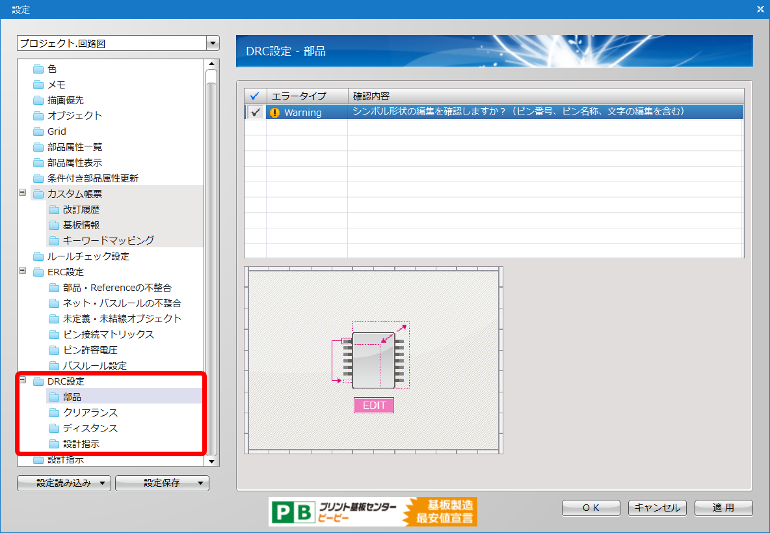Click the folder icon beside ルールチェック設定
This screenshot has width=770, height=533.
(x=38, y=256)
